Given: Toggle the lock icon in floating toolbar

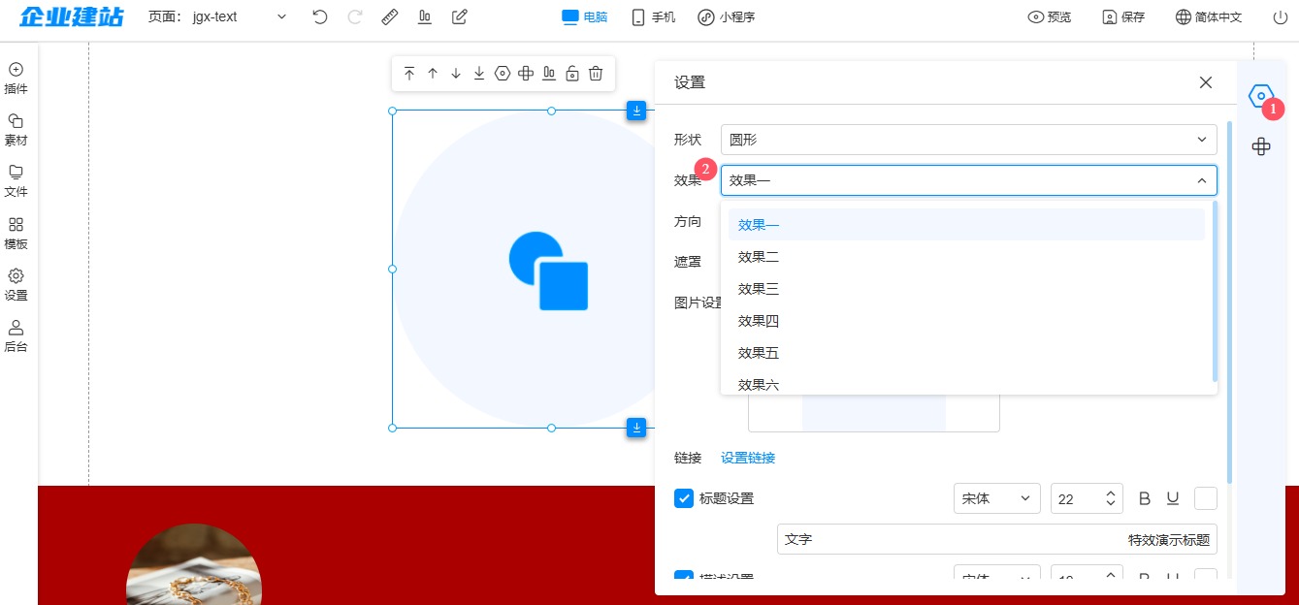Looking at the screenshot, I should [572, 74].
